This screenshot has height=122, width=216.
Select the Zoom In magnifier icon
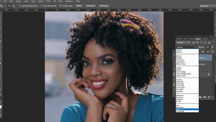9,6
